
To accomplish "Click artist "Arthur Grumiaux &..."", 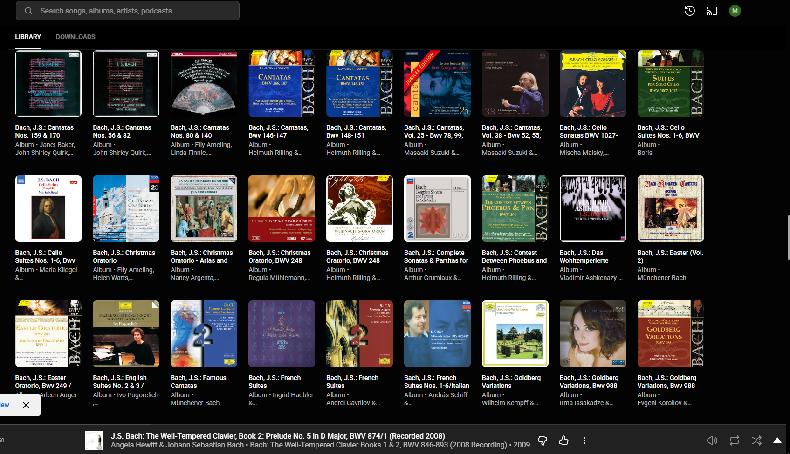I will 433,278.
